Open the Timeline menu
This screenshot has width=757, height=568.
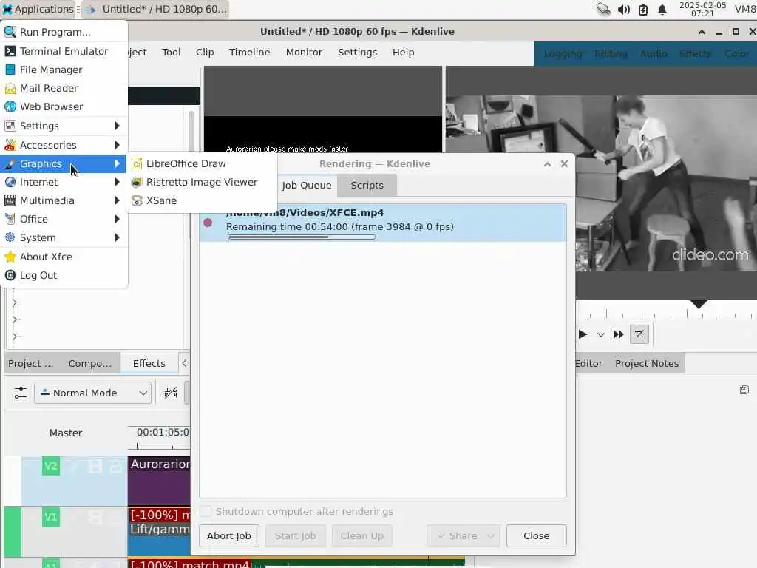[249, 53]
